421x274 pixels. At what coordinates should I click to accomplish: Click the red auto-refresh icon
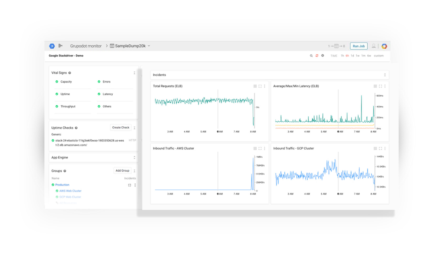[x=317, y=56]
